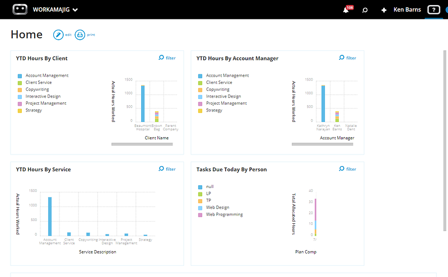Open filter for YTD Hours By Service
Image resolution: width=448 pixels, height=277 pixels.
point(167,169)
